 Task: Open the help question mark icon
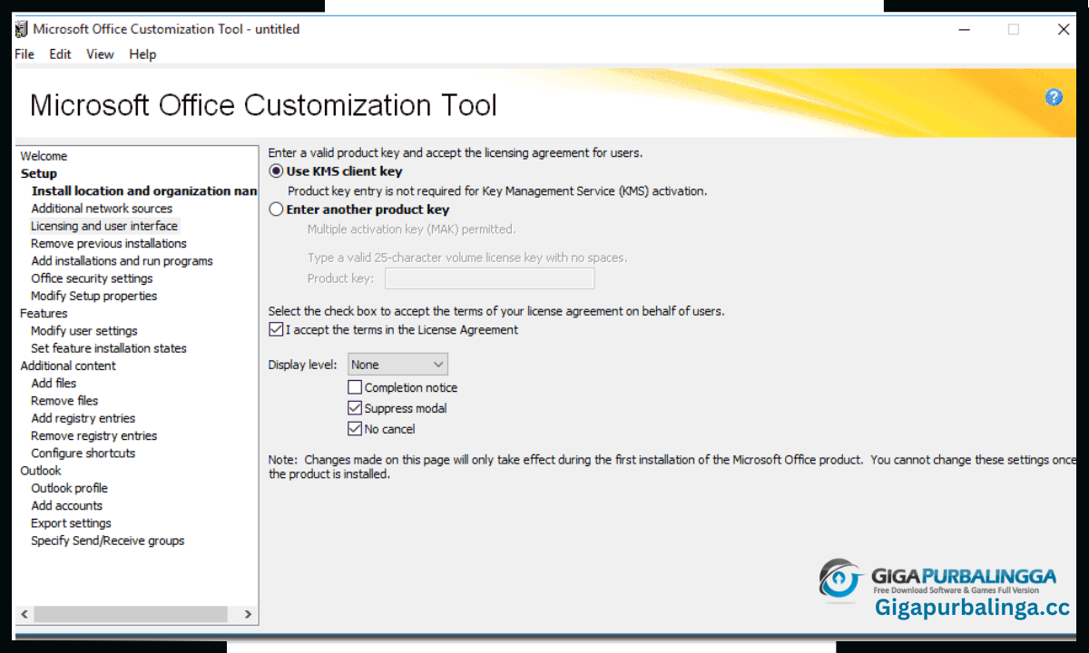1054,97
